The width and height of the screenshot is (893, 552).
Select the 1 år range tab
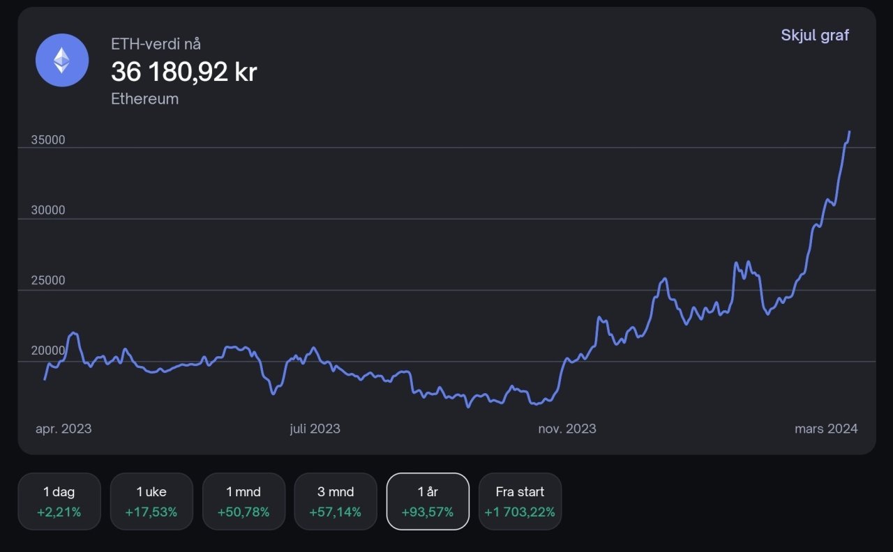(x=428, y=501)
